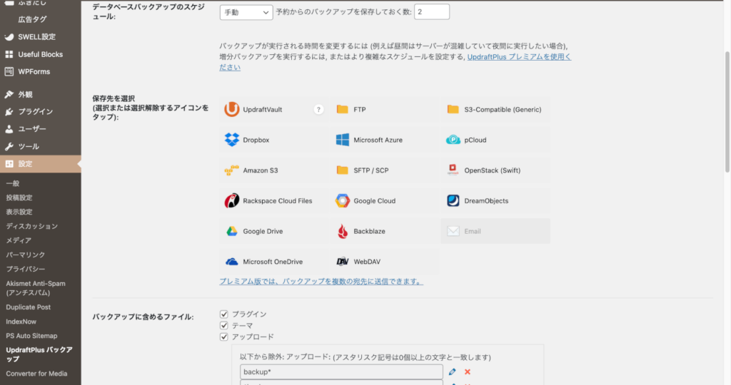Open プラグイン plug icon in sidebar
The image size is (731, 385).
click(x=9, y=112)
